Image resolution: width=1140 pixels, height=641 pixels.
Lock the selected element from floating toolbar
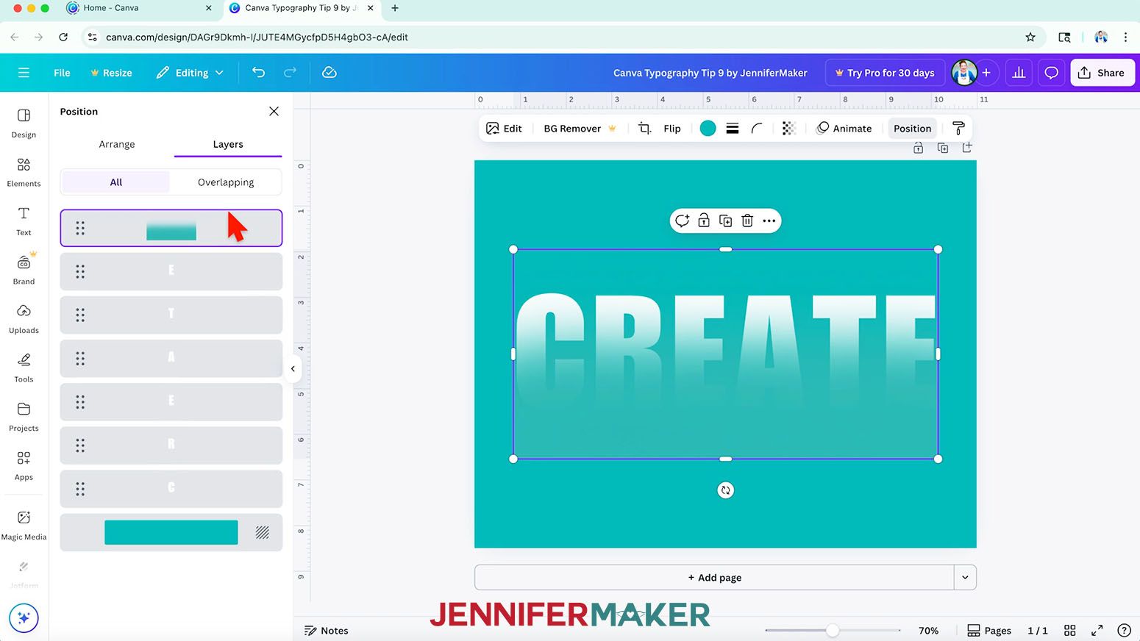coord(704,221)
